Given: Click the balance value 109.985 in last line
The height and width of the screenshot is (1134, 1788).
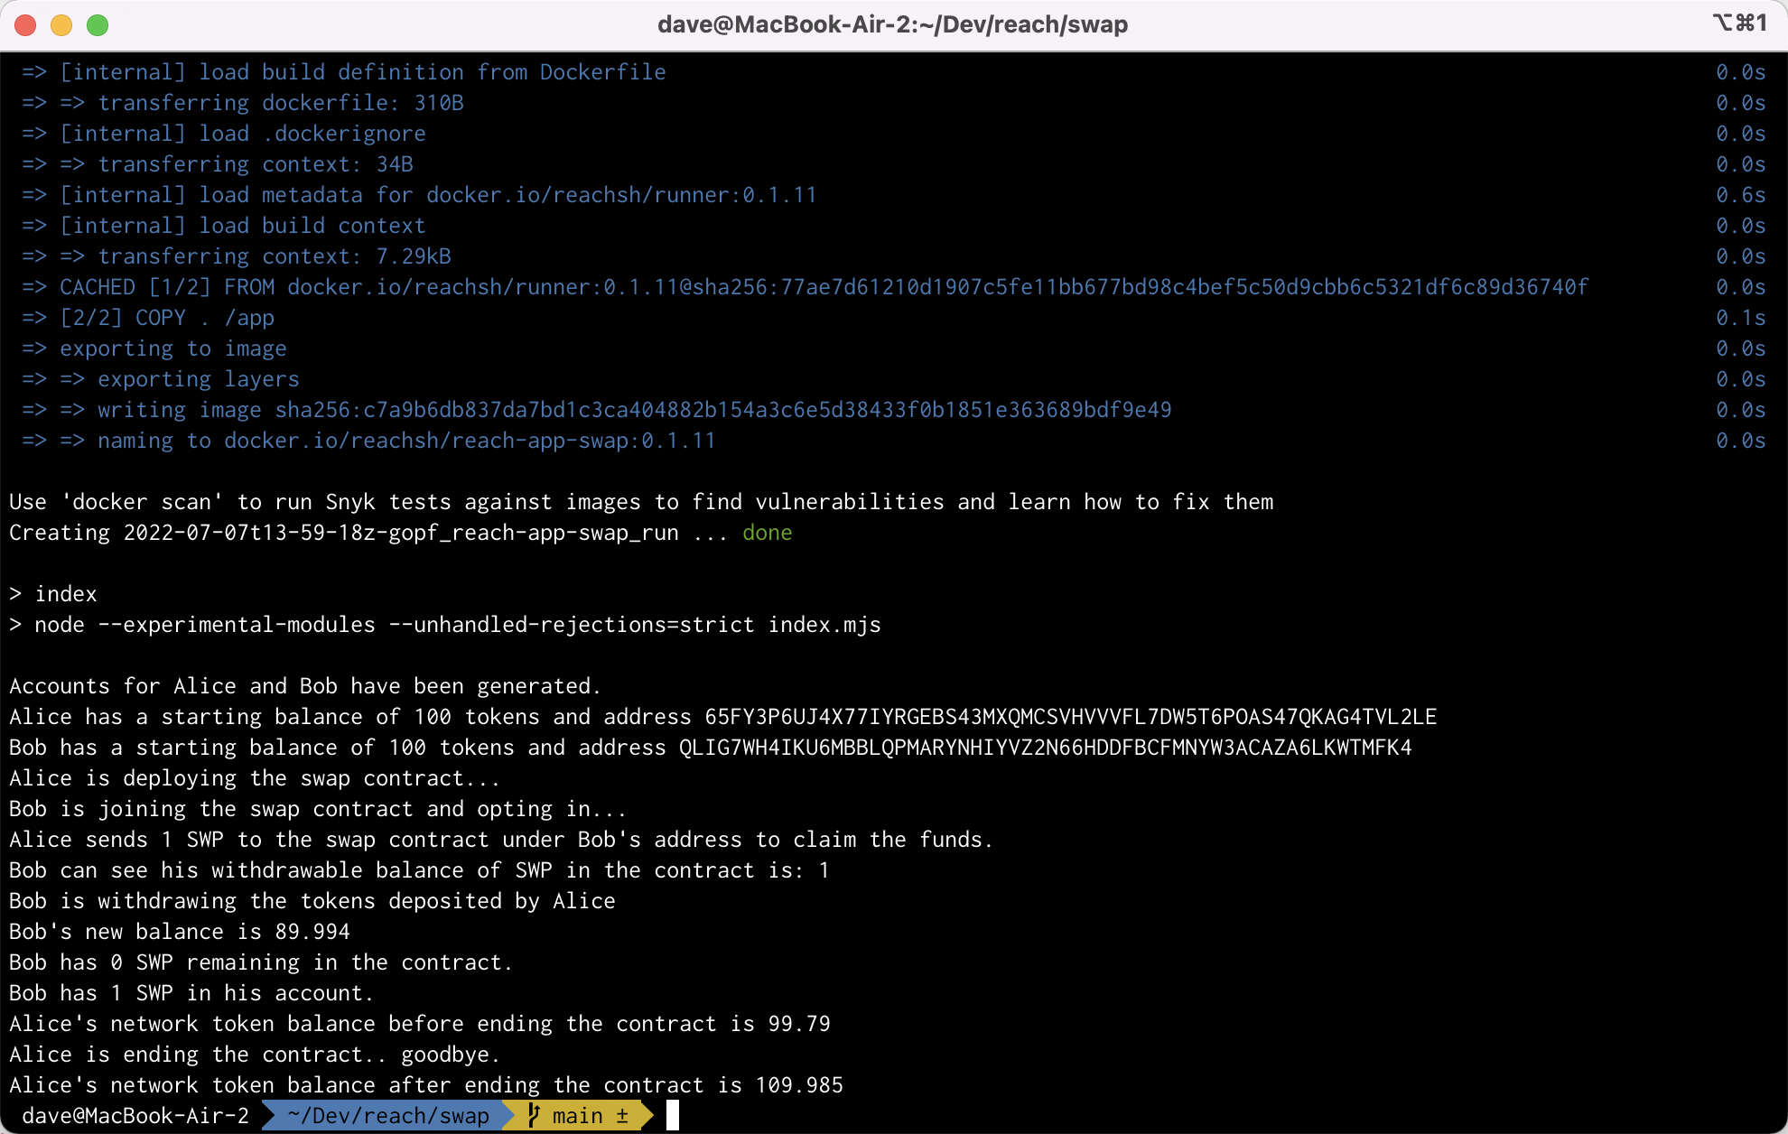Looking at the screenshot, I should point(799,1085).
